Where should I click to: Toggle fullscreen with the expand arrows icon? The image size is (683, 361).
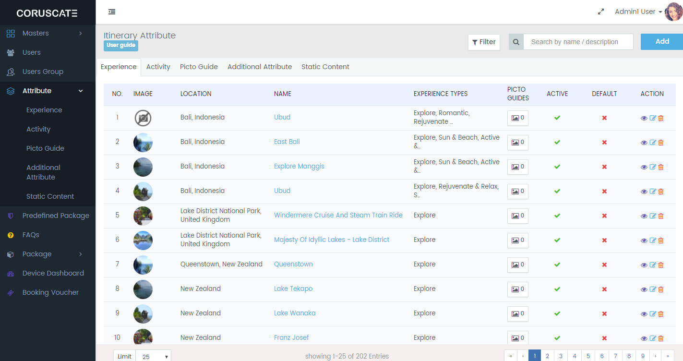click(x=600, y=12)
